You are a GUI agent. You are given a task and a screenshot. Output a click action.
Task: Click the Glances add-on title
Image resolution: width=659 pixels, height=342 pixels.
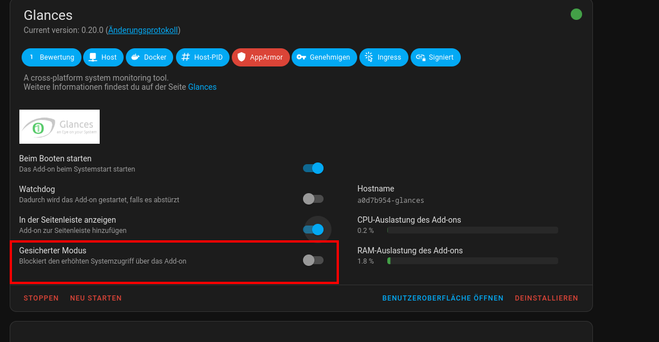point(48,15)
